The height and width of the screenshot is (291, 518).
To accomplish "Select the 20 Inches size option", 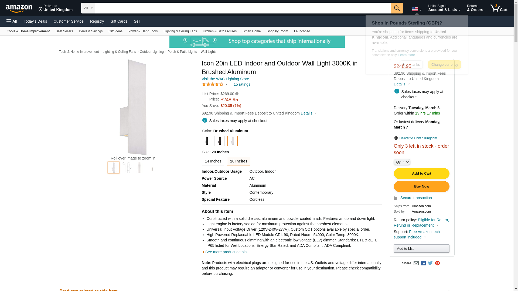I will 238,161.
